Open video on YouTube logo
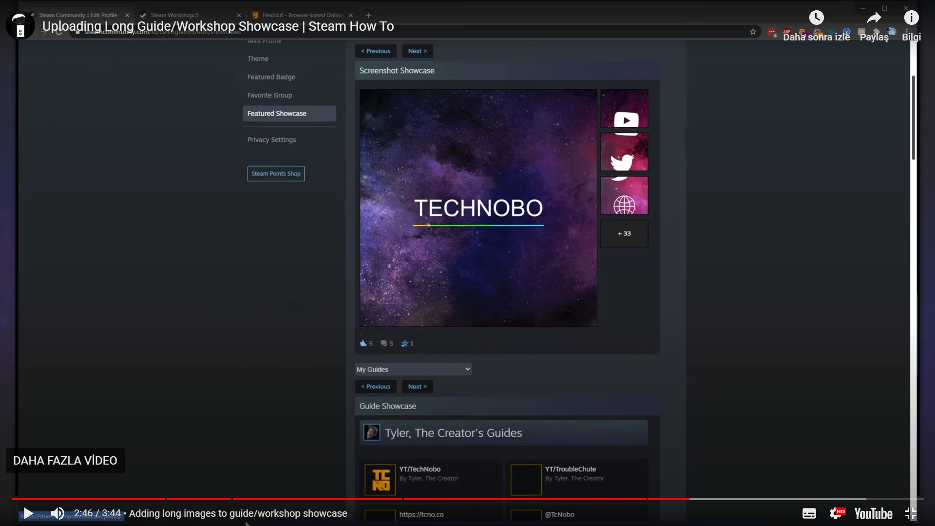This screenshot has width=935, height=526. click(x=873, y=514)
